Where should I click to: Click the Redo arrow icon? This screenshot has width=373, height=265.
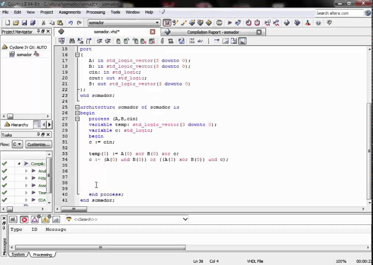(79, 23)
